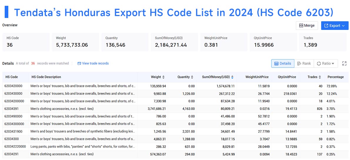Click the Men's and boys' trousers synthetic fibers description

83,132
